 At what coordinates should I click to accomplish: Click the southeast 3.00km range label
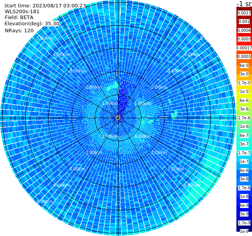tap(175, 169)
